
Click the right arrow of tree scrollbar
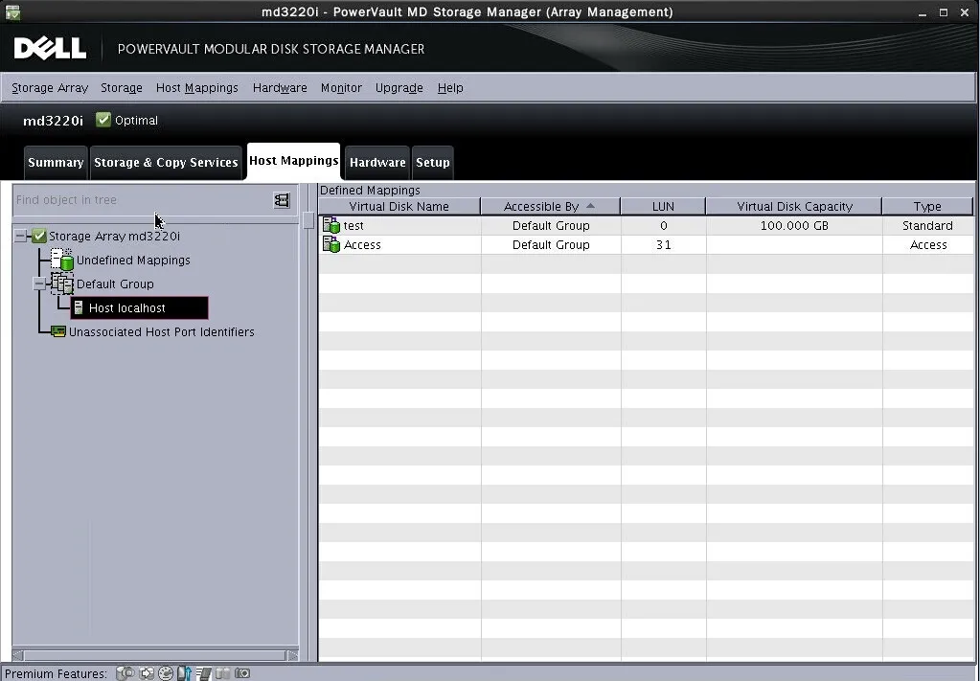click(292, 655)
